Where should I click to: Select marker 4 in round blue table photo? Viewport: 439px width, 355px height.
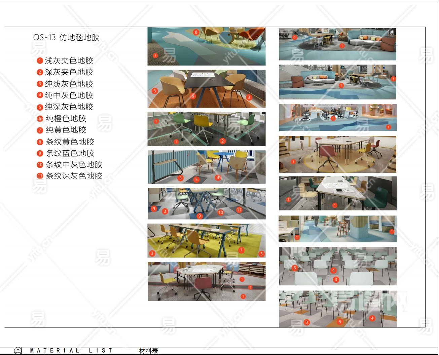218,177
